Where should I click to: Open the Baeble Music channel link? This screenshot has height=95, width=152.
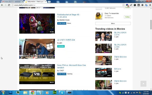coord(64,20)
